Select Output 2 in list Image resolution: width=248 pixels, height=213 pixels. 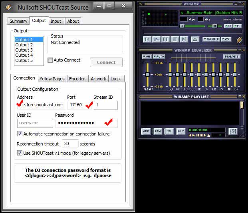(x=29, y=45)
